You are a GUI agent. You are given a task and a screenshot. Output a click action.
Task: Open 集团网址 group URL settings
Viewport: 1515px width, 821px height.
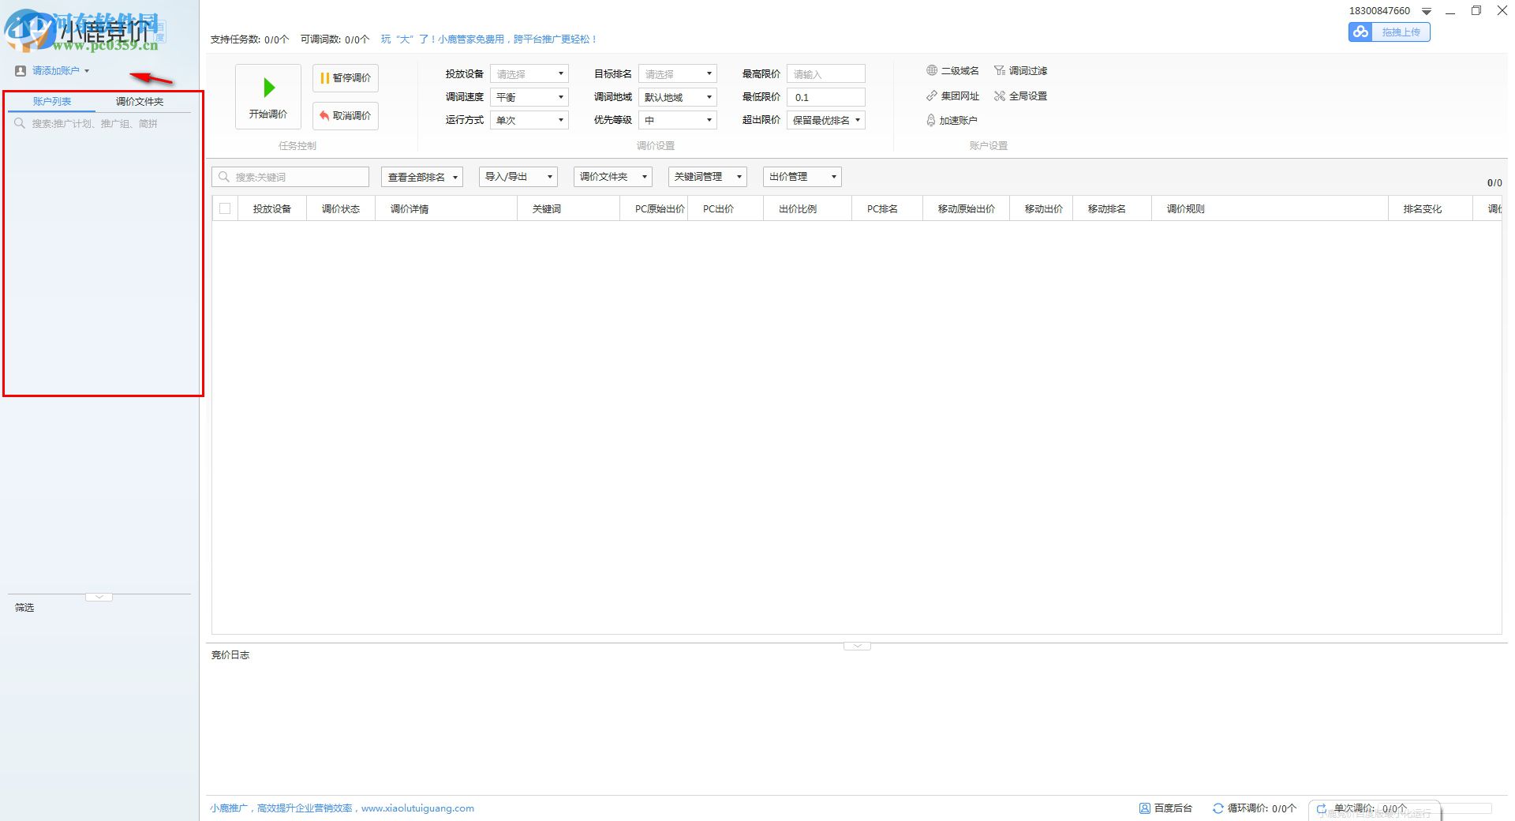click(952, 96)
